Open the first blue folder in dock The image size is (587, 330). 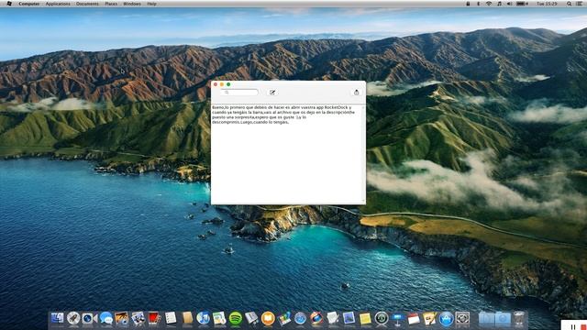pos(486,318)
